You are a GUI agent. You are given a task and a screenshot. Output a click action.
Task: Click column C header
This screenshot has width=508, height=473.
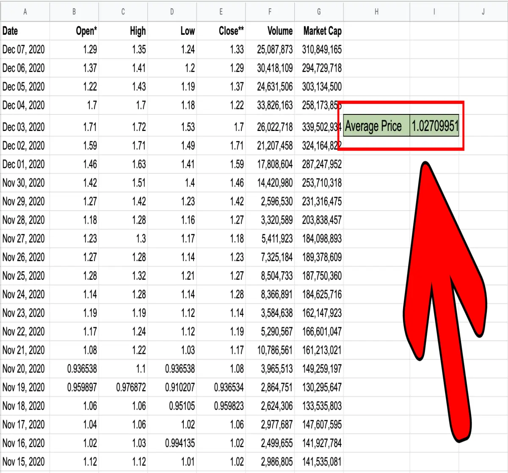(123, 12)
